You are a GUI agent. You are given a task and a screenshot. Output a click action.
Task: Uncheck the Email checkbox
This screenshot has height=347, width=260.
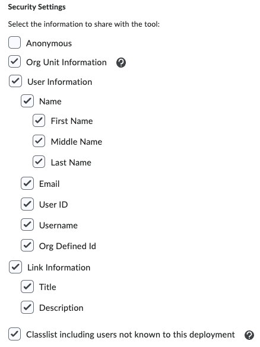[x=27, y=183]
